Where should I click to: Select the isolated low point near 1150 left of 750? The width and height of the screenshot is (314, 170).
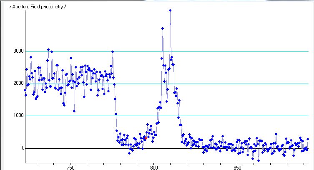(74, 111)
